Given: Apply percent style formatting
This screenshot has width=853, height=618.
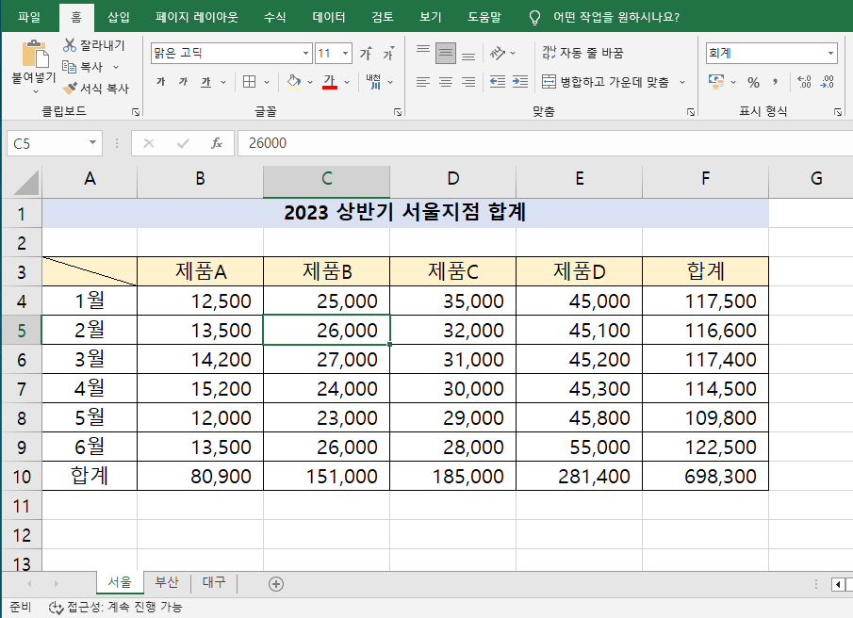Looking at the screenshot, I should point(753,82).
